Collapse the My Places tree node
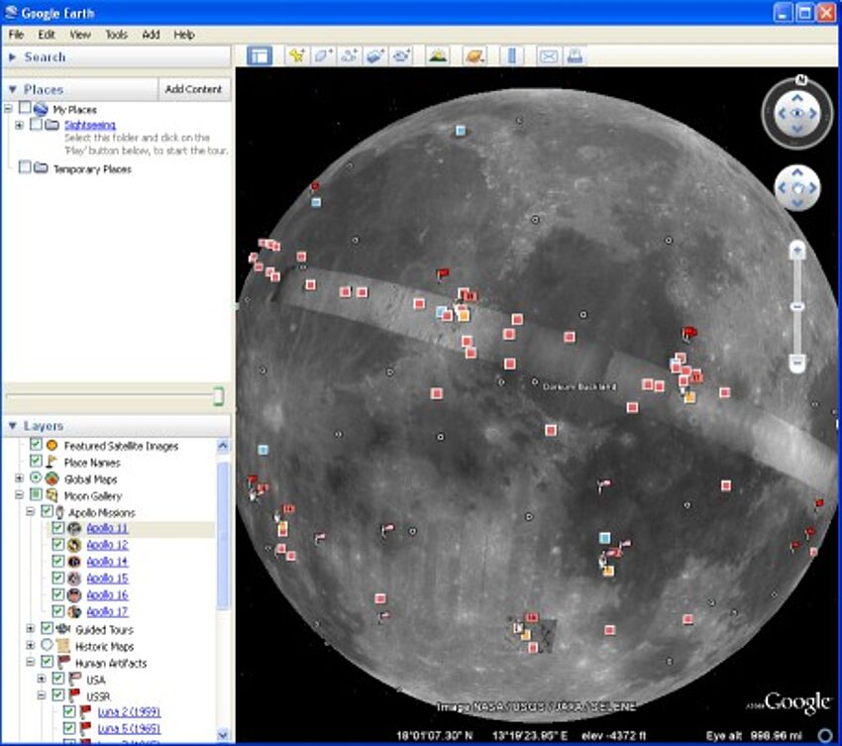Image resolution: width=842 pixels, height=746 pixels. (x=8, y=109)
